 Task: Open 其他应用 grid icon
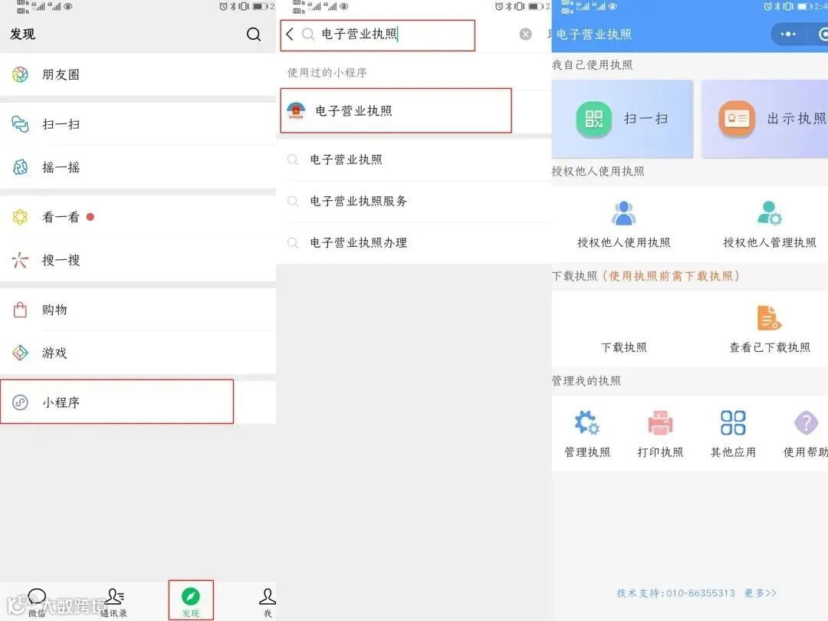tap(733, 423)
